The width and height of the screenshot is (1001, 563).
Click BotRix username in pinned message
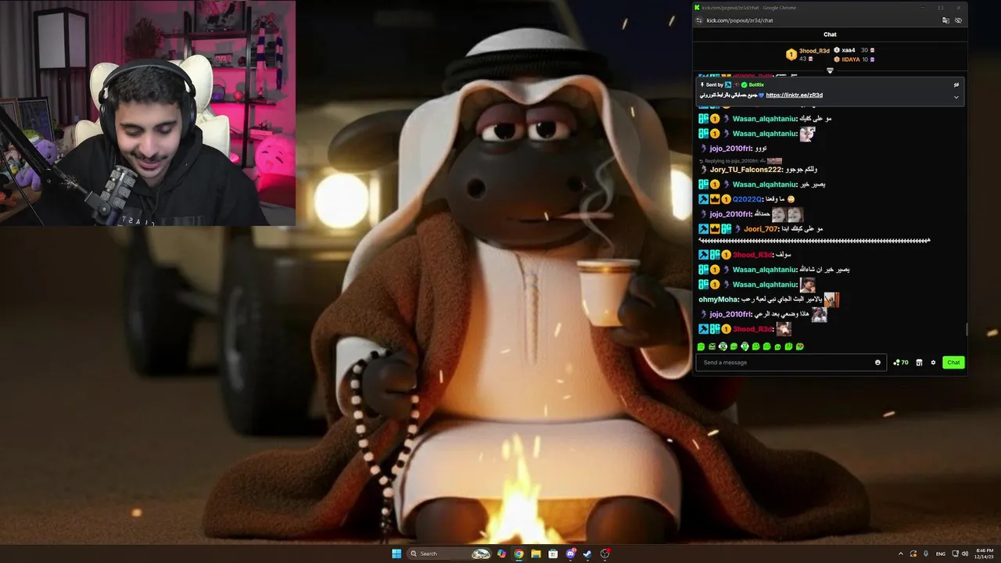coord(756,84)
